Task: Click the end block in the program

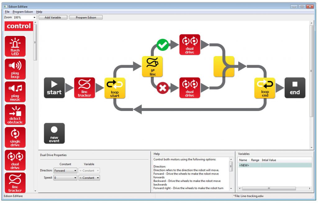Action: pos(295,88)
